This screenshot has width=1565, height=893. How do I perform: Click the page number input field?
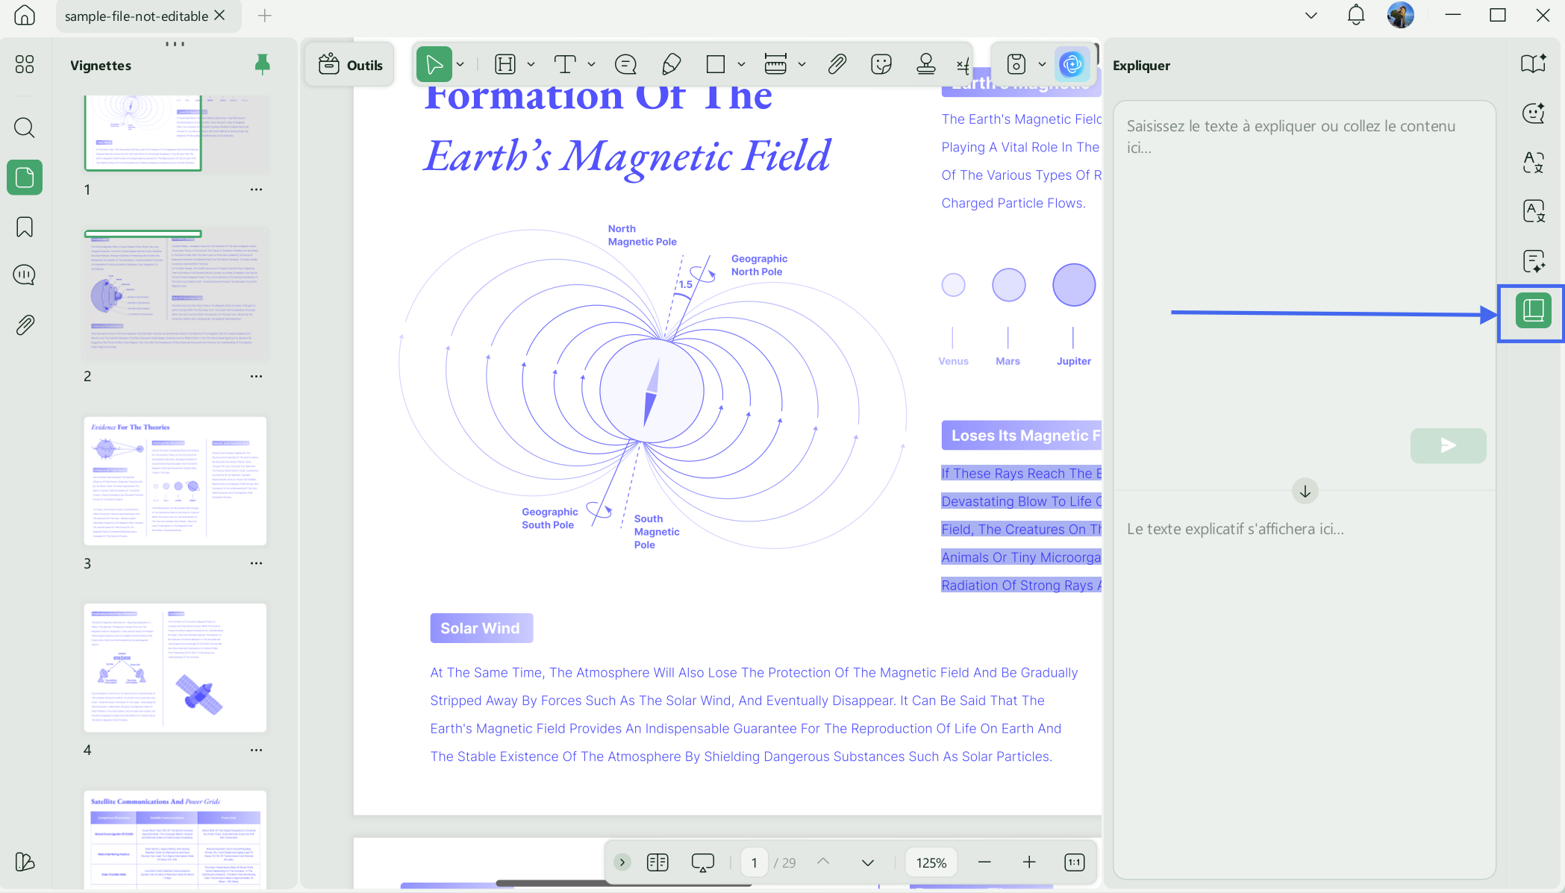click(755, 862)
